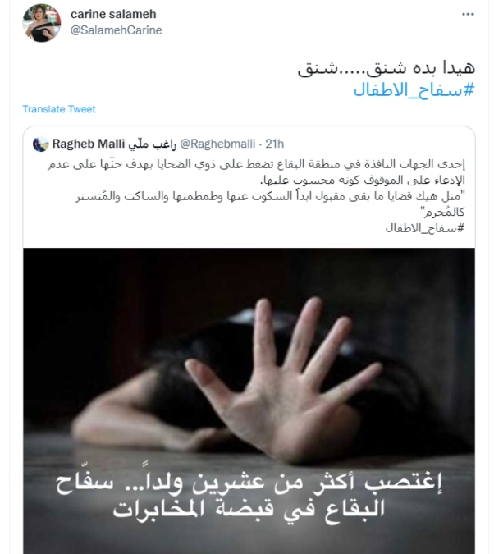The height and width of the screenshot is (554, 494).
Task: Open the blue #سفاح_الاطفال hashtag
Action: point(414,90)
